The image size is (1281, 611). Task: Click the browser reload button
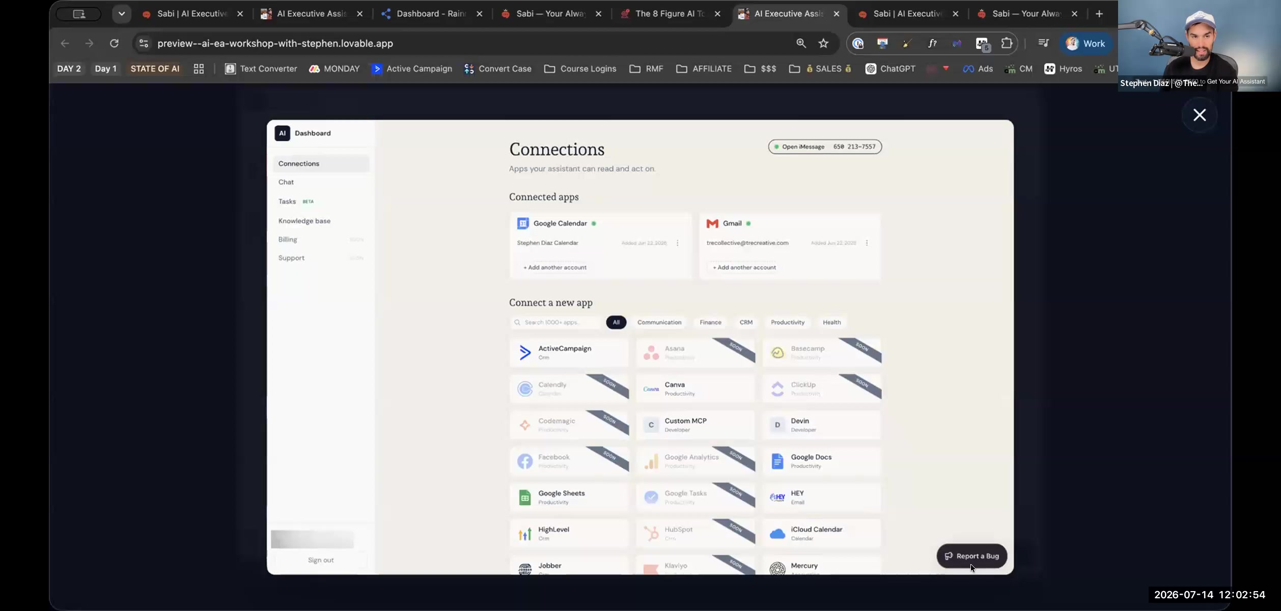click(x=114, y=43)
